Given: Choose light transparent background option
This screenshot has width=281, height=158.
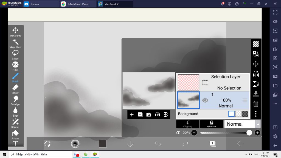Looking at the screenshot, I should pos(238,114).
